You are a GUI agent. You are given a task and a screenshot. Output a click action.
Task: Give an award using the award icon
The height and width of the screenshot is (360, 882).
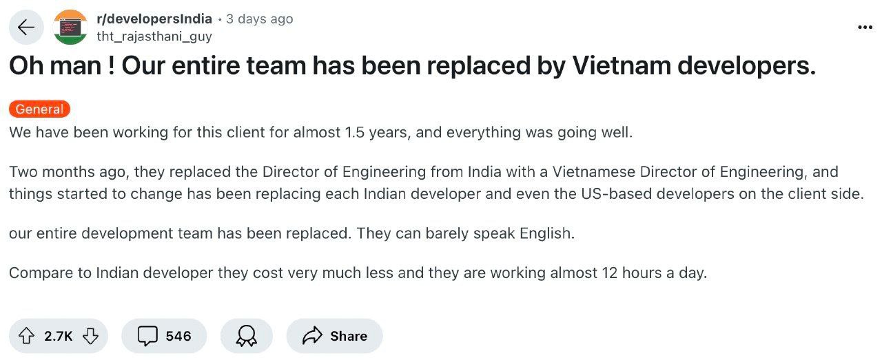pos(246,336)
